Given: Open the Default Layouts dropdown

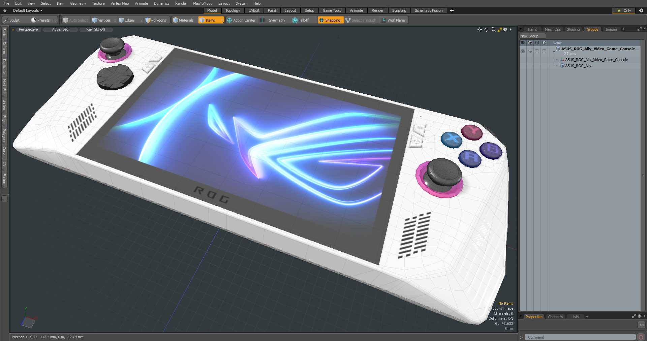Looking at the screenshot, I should pyautogui.click(x=28, y=10).
